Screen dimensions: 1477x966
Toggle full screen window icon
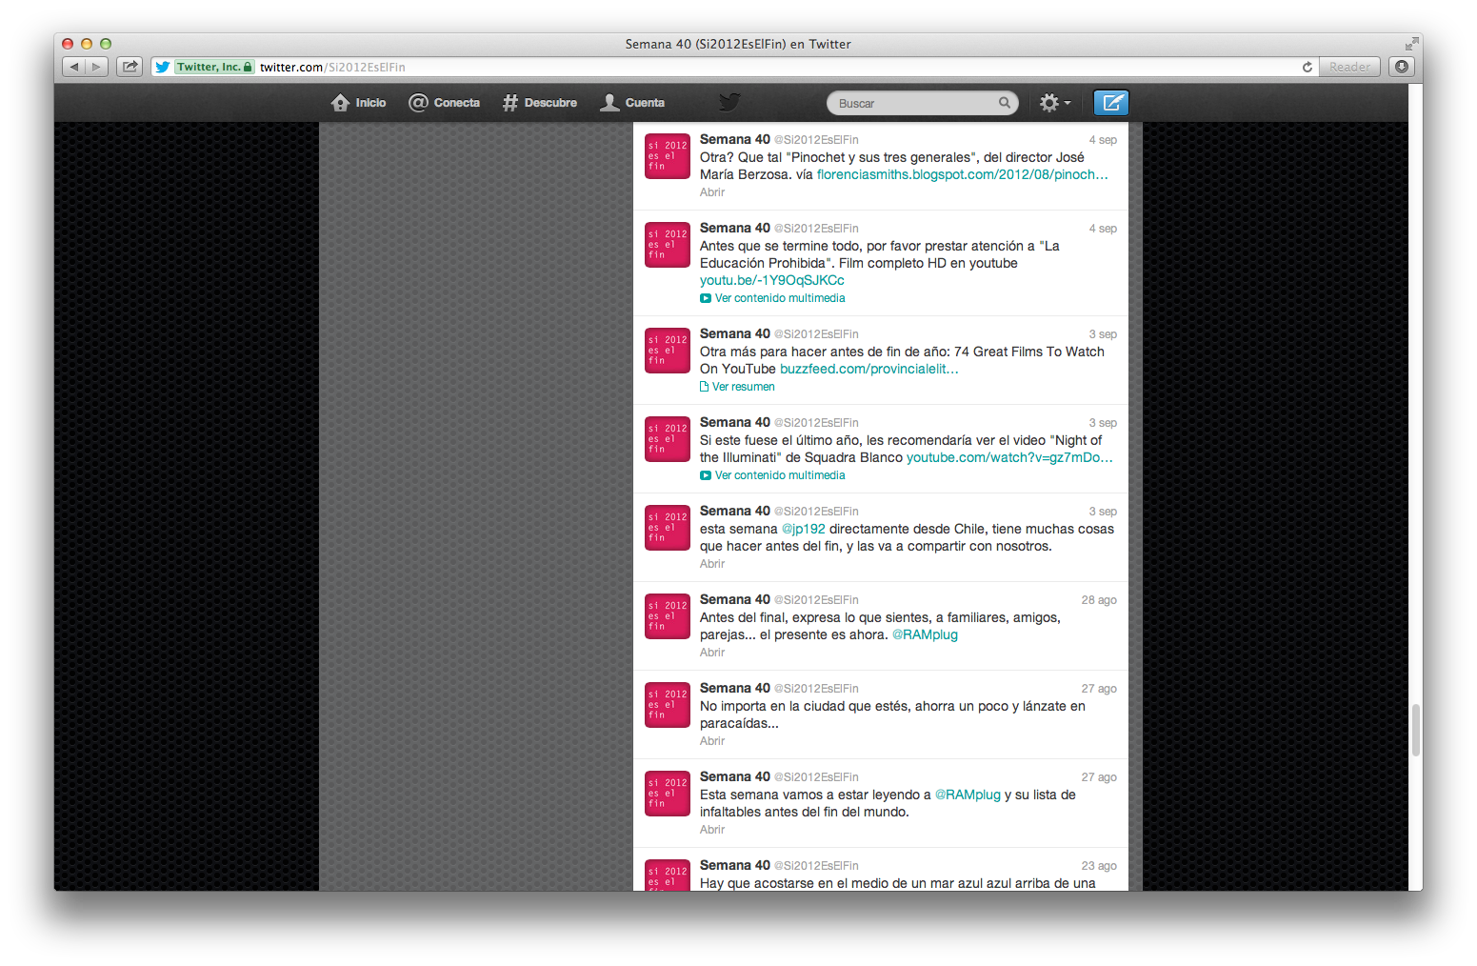pyautogui.click(x=1410, y=44)
